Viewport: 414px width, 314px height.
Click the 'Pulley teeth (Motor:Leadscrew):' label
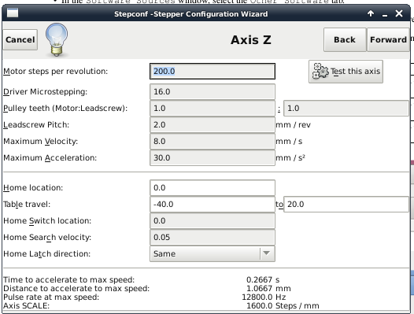point(65,109)
